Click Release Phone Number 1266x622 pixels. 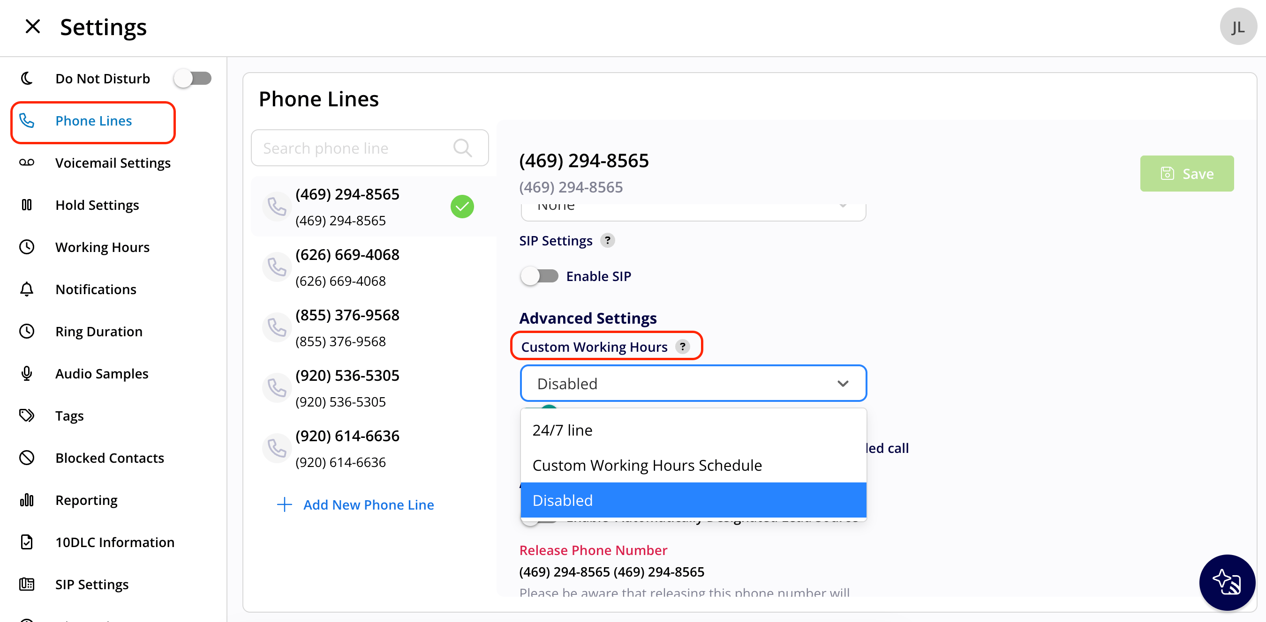593,551
